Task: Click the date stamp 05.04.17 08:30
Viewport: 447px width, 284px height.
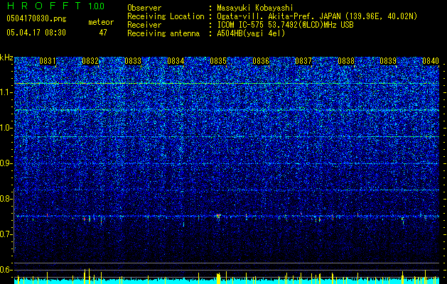Action: pyautogui.click(x=36, y=33)
